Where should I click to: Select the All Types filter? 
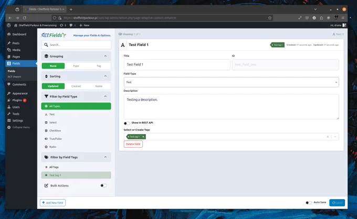point(76,106)
